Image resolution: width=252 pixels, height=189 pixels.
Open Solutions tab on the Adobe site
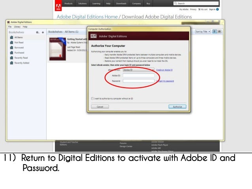[82, 4]
